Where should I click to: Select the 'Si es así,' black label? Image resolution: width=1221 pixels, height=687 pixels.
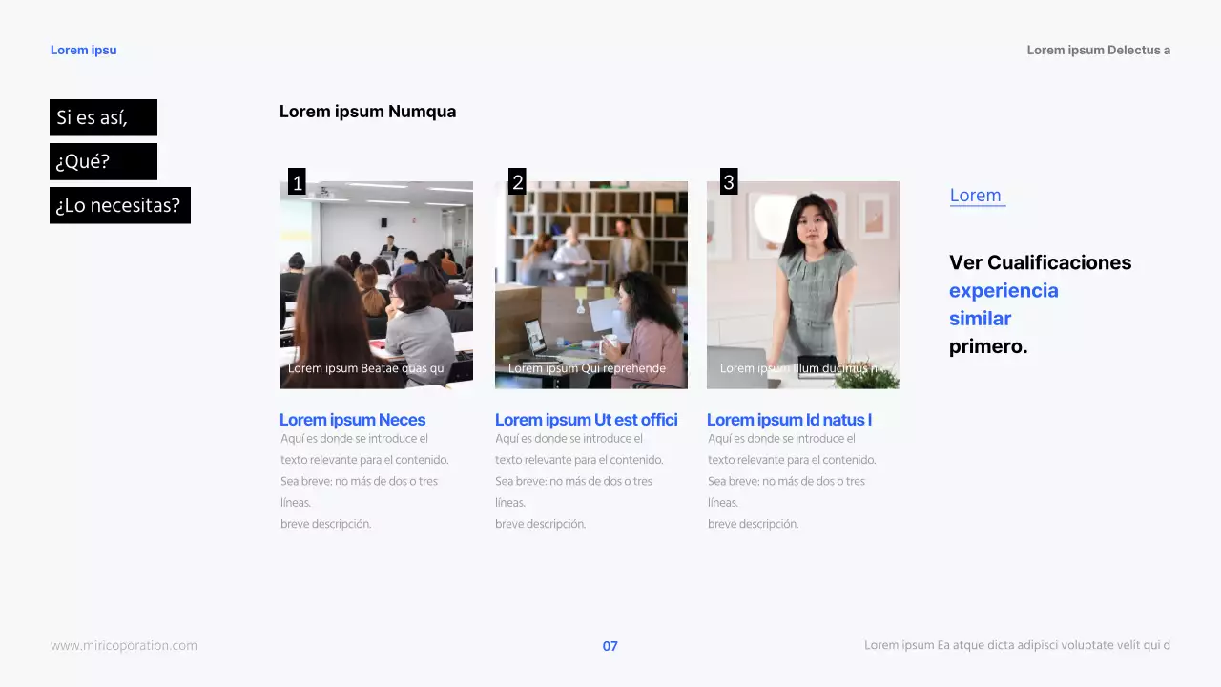103,117
